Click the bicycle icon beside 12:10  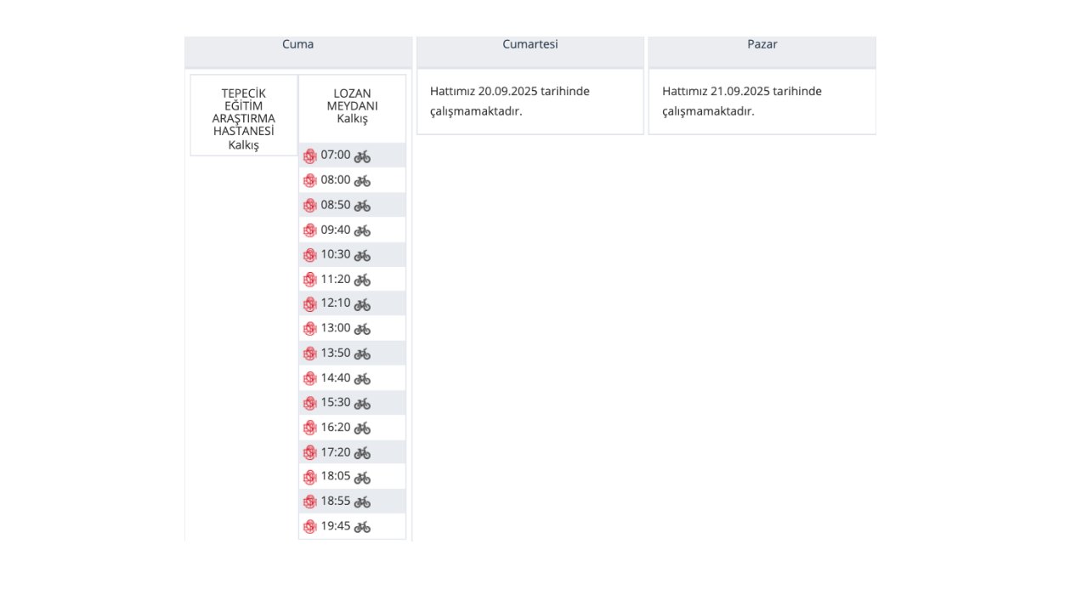click(x=362, y=304)
